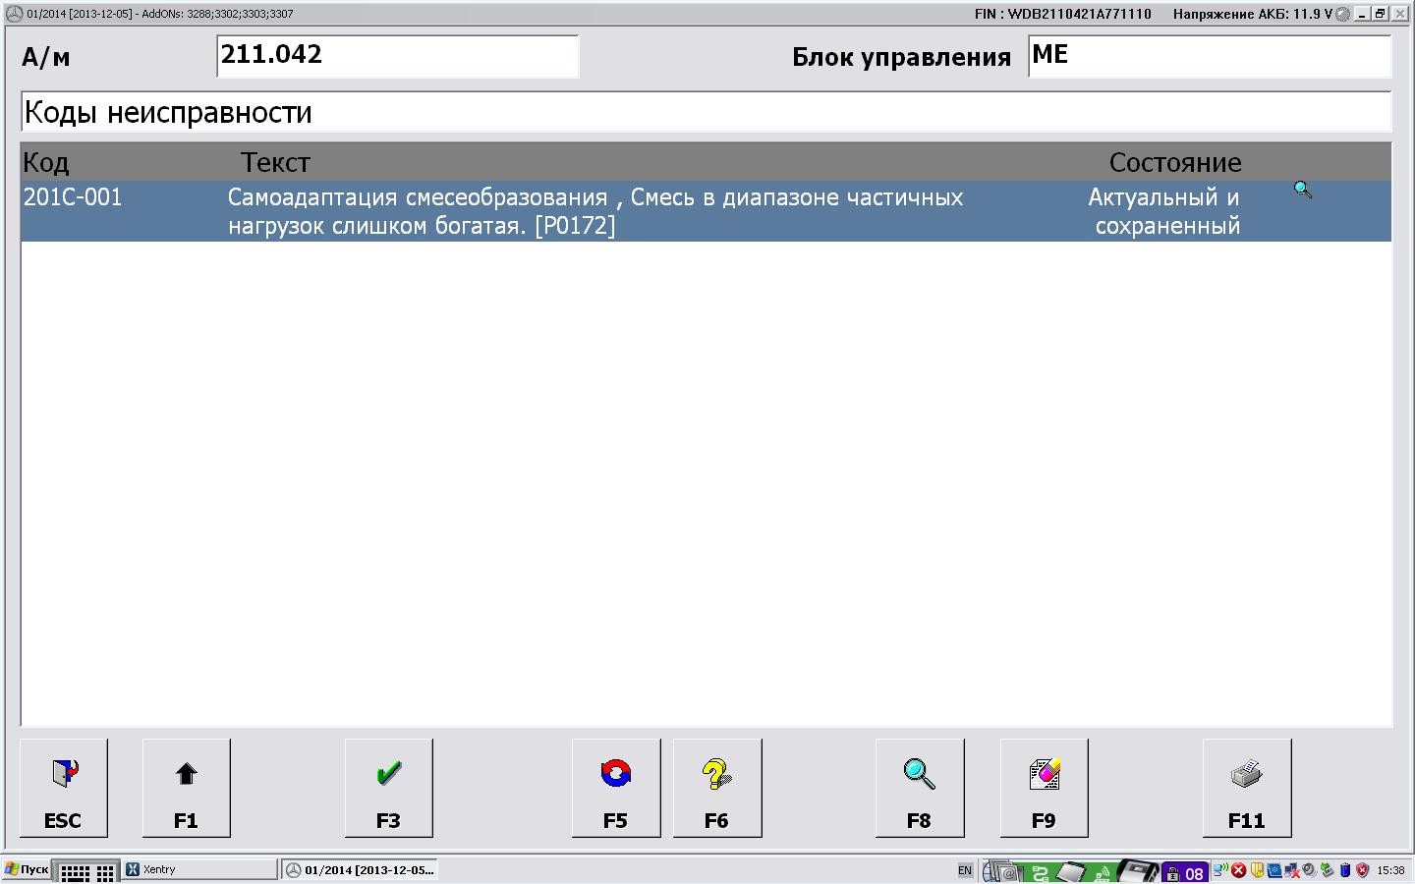Click the network connection tray icon
The height and width of the screenshot is (884, 1415).
[1221, 869]
